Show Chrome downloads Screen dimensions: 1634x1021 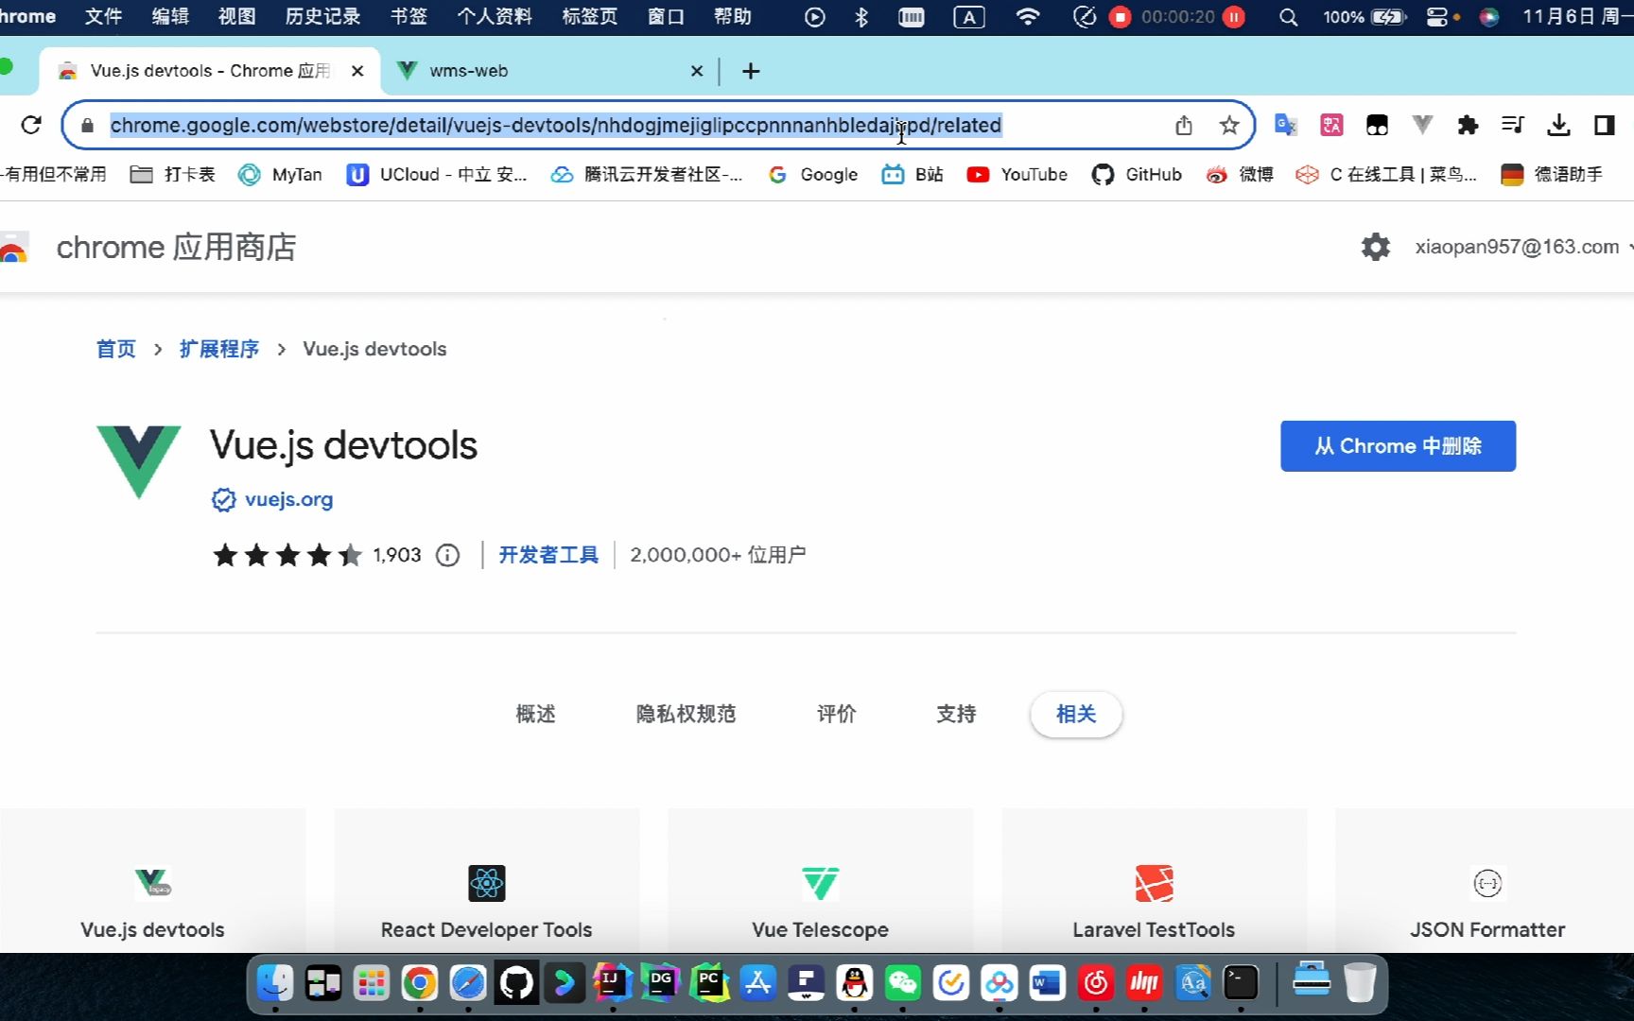pos(1558,125)
